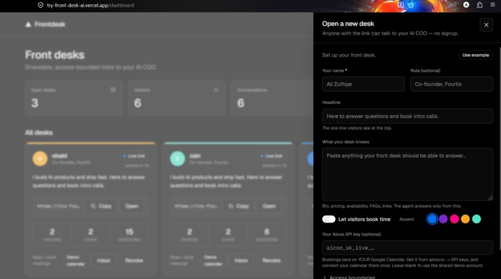The height and width of the screenshot is (279, 501).
Task: Click the 'Front desks' page heading
Action: pos(55,55)
